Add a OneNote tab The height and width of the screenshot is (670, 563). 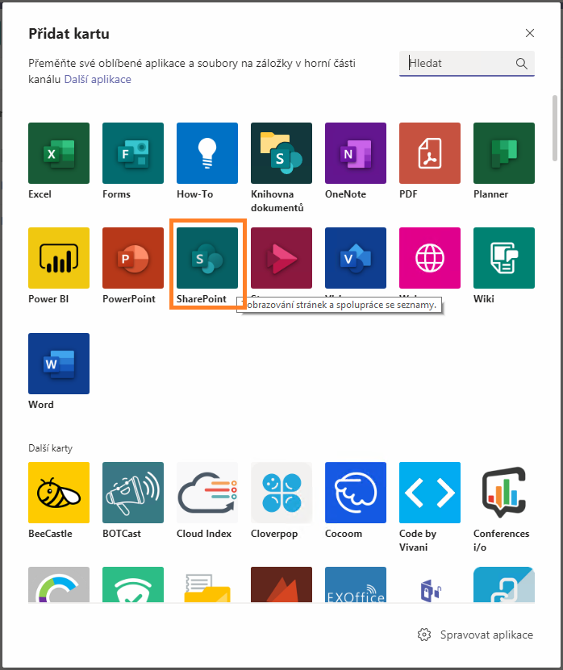coord(355,153)
